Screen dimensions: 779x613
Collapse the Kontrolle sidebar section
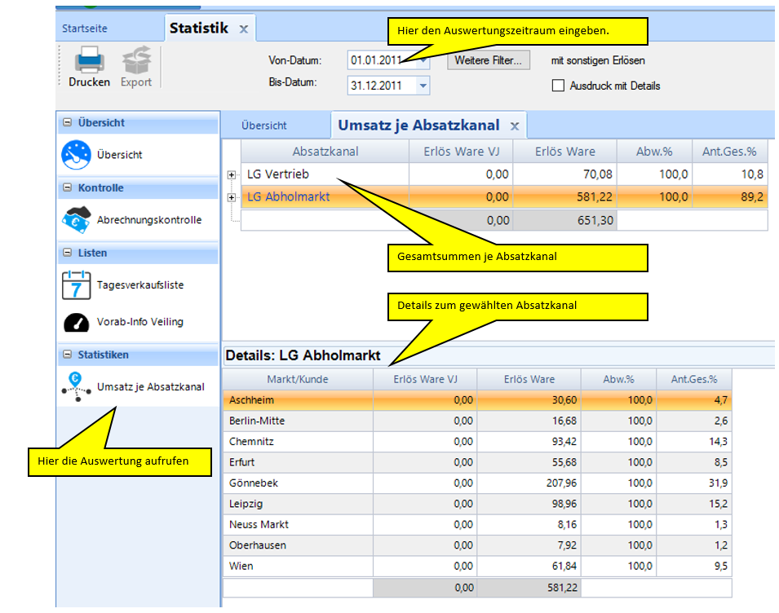pyautogui.click(x=67, y=188)
